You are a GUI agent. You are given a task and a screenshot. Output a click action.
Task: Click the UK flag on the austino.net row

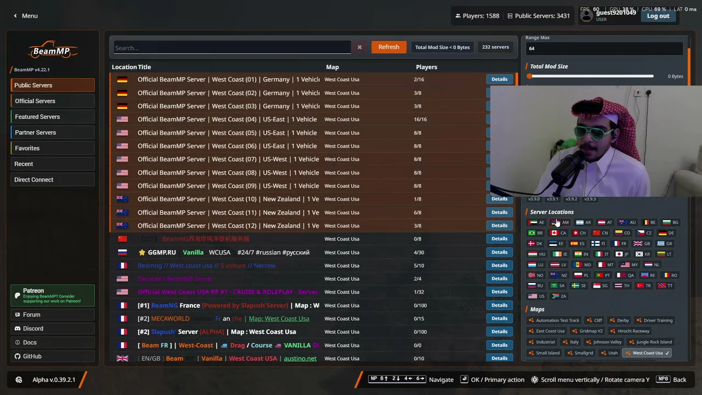click(122, 358)
